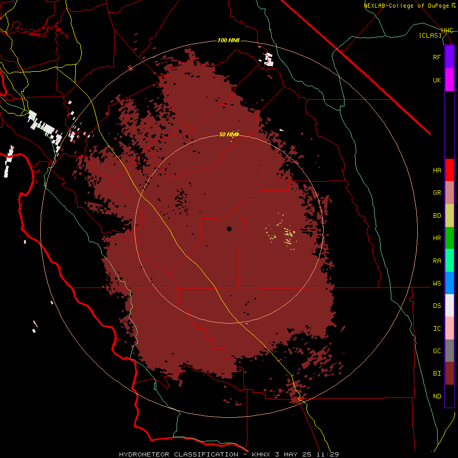Click the HA red legend swatch
The width and height of the screenshot is (458, 458).
(449, 170)
